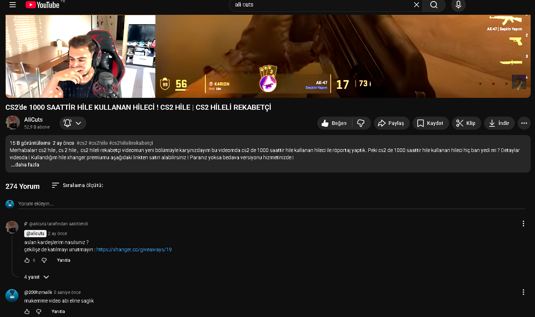Share the video via Paylaş
The width and height of the screenshot is (535, 317).
[x=391, y=123]
